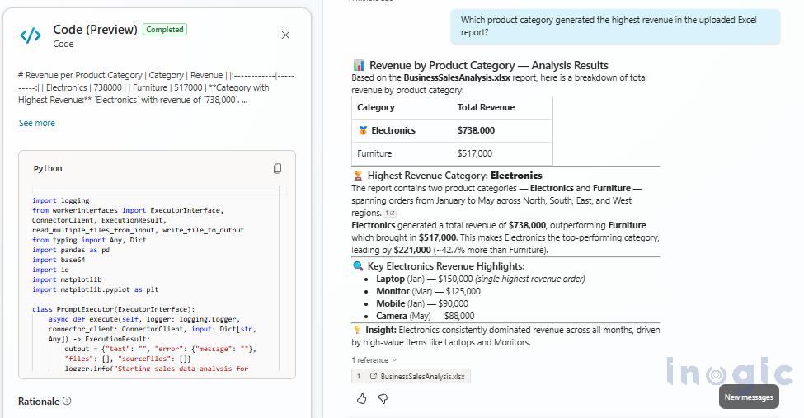Click the Completed status badge

165,29
